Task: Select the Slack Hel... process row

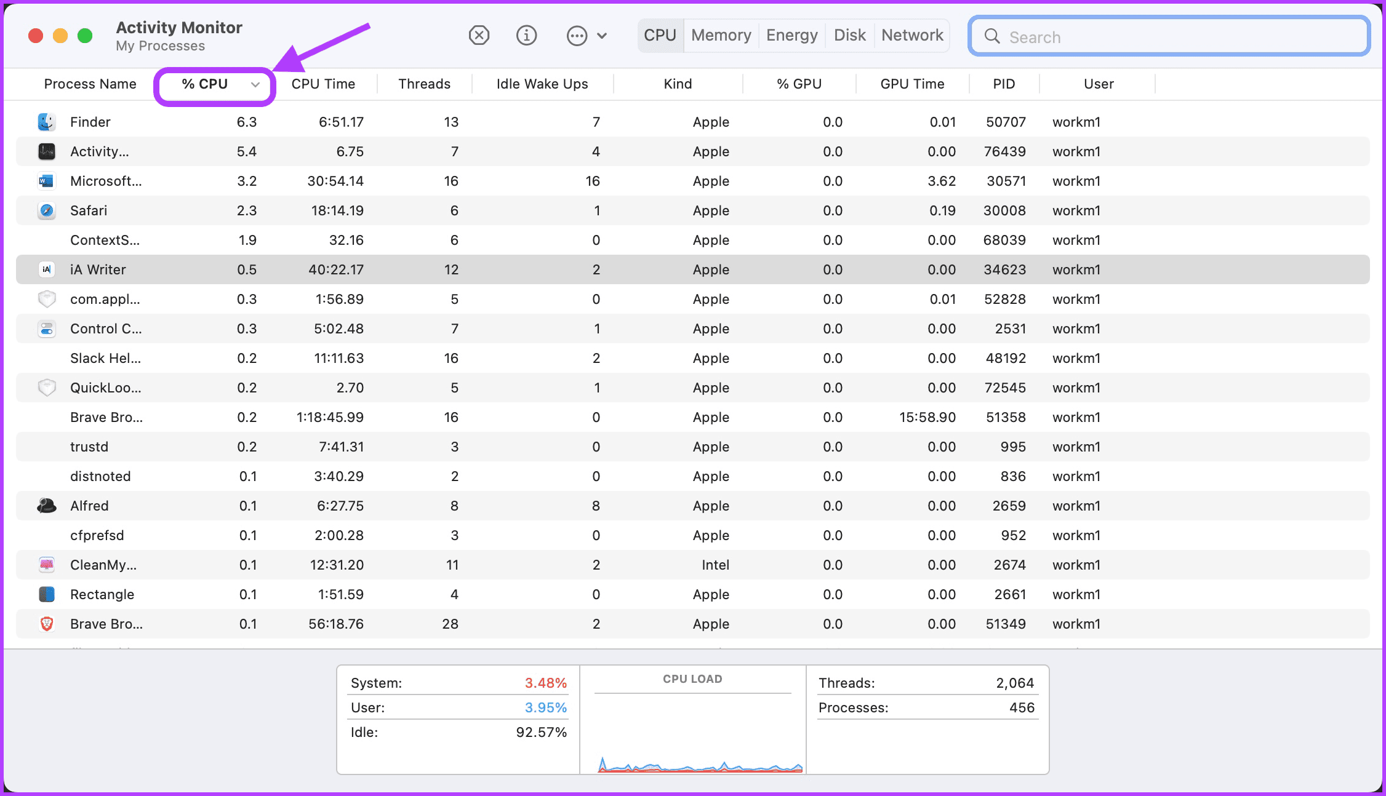Action: [693, 358]
